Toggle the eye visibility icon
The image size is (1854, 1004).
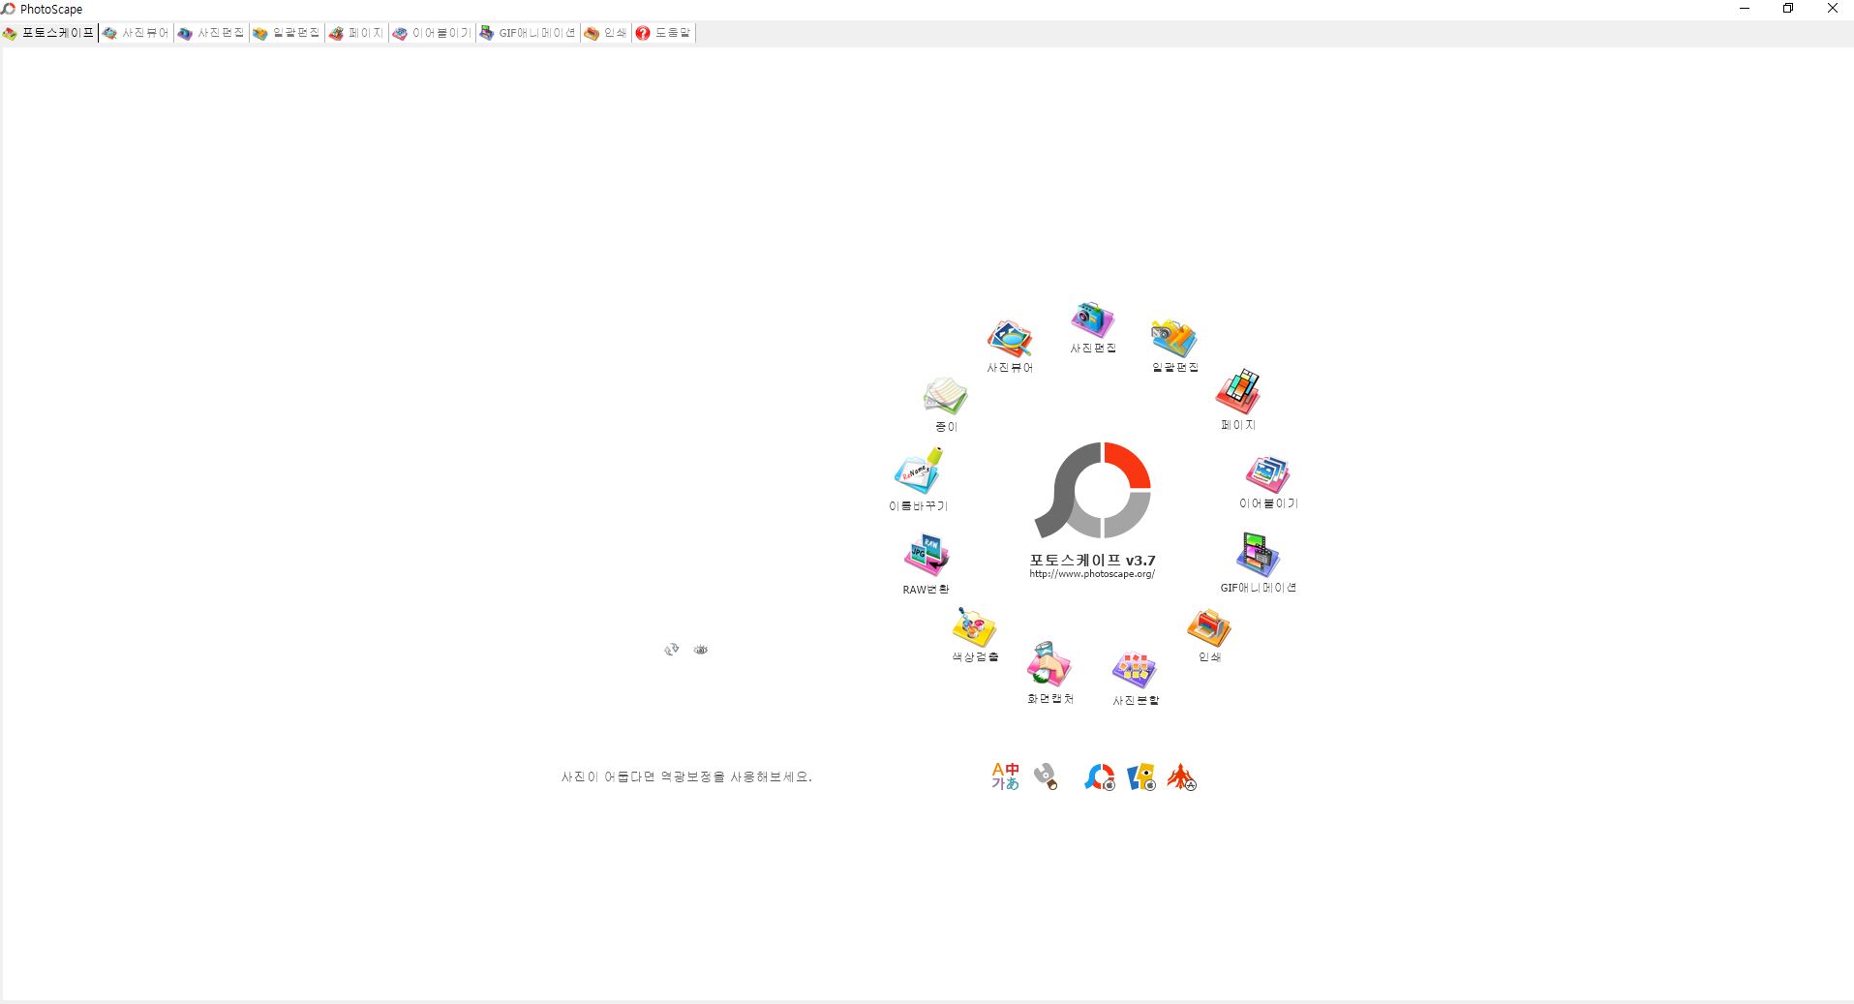(701, 650)
